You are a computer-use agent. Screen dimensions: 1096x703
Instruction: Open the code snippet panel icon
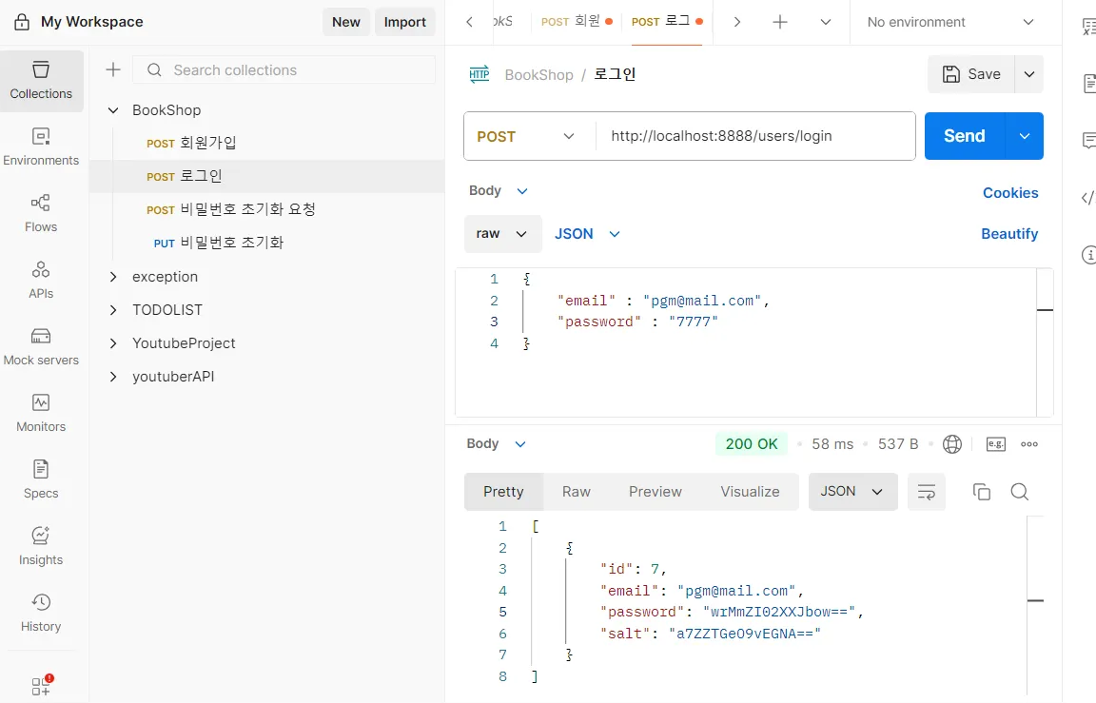(x=1088, y=198)
